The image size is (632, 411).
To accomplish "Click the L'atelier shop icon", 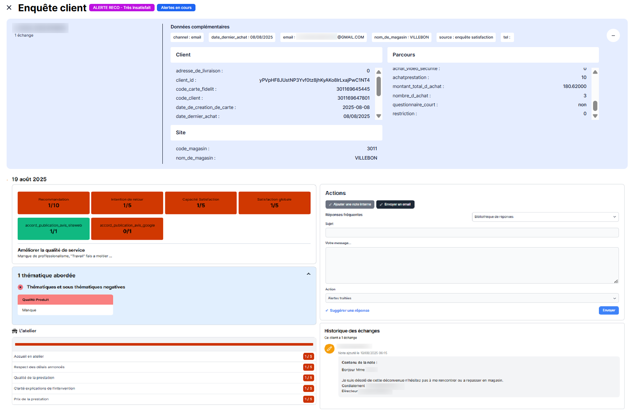I will [15, 331].
